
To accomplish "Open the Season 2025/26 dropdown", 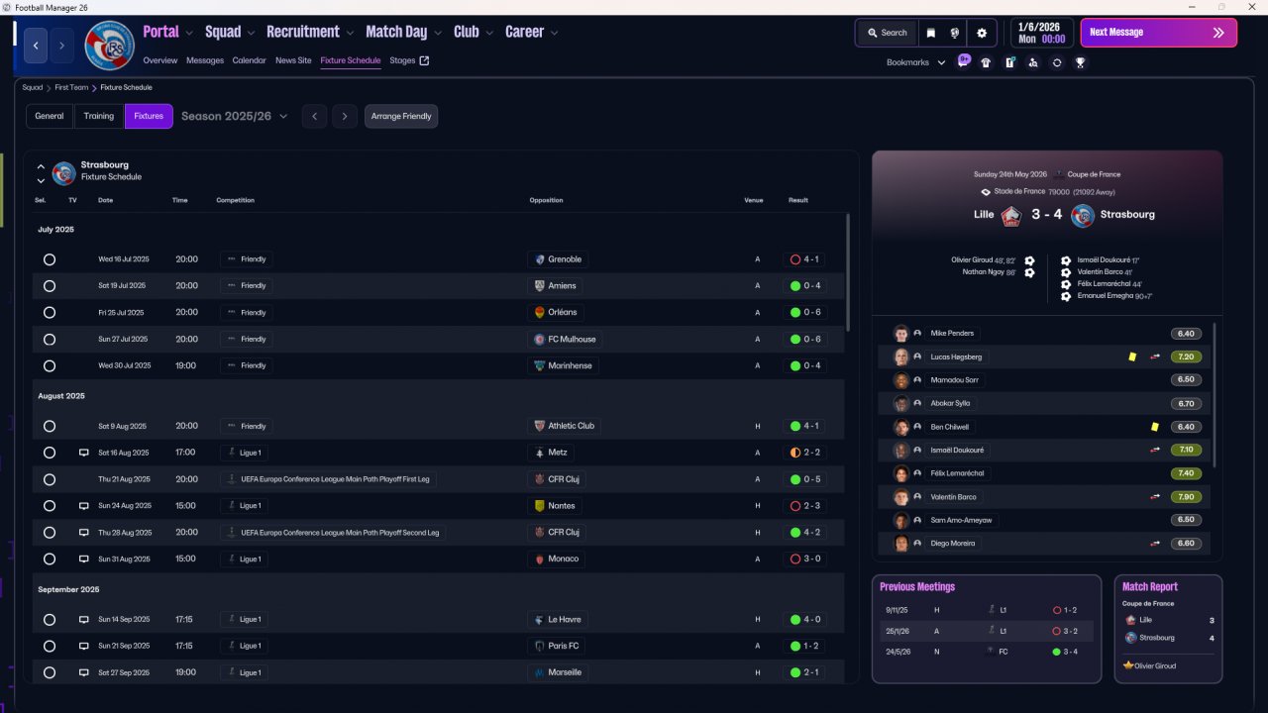I will tap(235, 116).
